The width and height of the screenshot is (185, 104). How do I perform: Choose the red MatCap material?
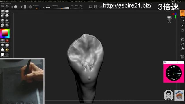pos(7,41)
